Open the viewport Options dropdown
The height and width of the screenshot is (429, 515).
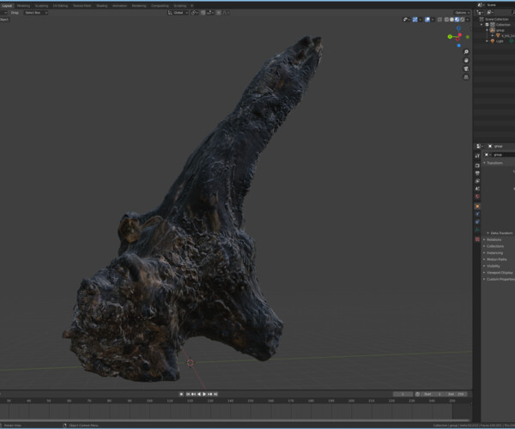(462, 13)
